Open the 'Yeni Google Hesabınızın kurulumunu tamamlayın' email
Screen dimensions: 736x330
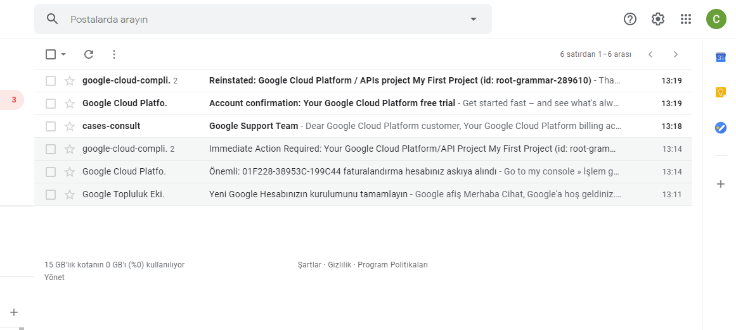[363, 195]
